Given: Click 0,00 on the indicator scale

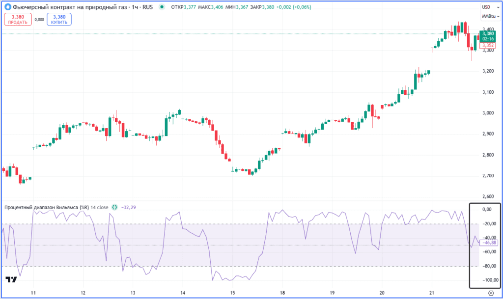Looking at the screenshot, I should pos(487,210).
